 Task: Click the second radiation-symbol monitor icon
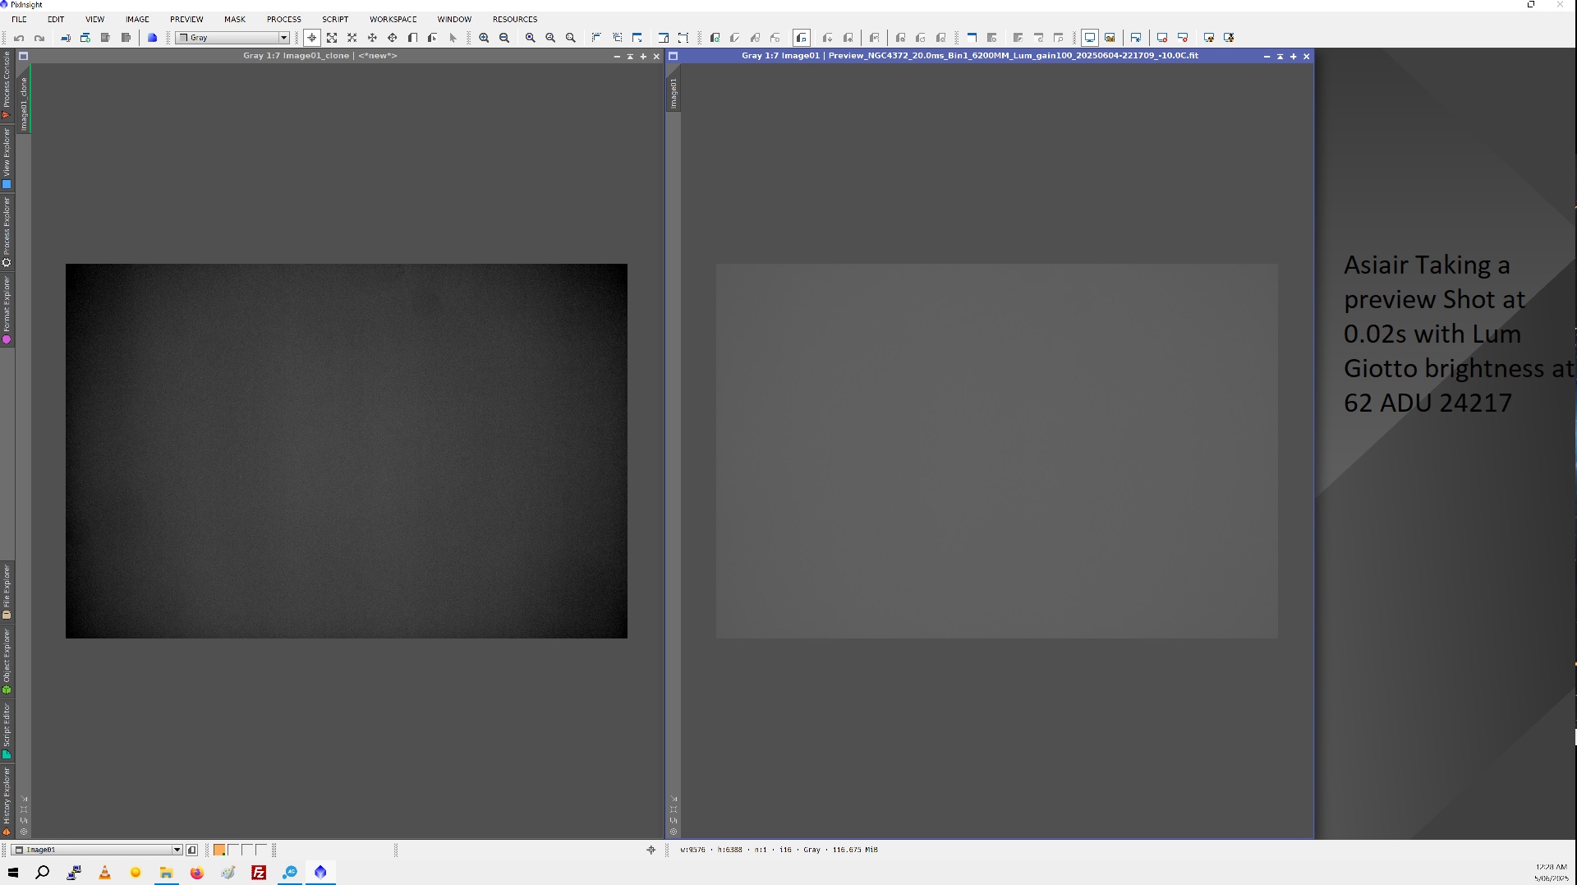click(x=1229, y=38)
